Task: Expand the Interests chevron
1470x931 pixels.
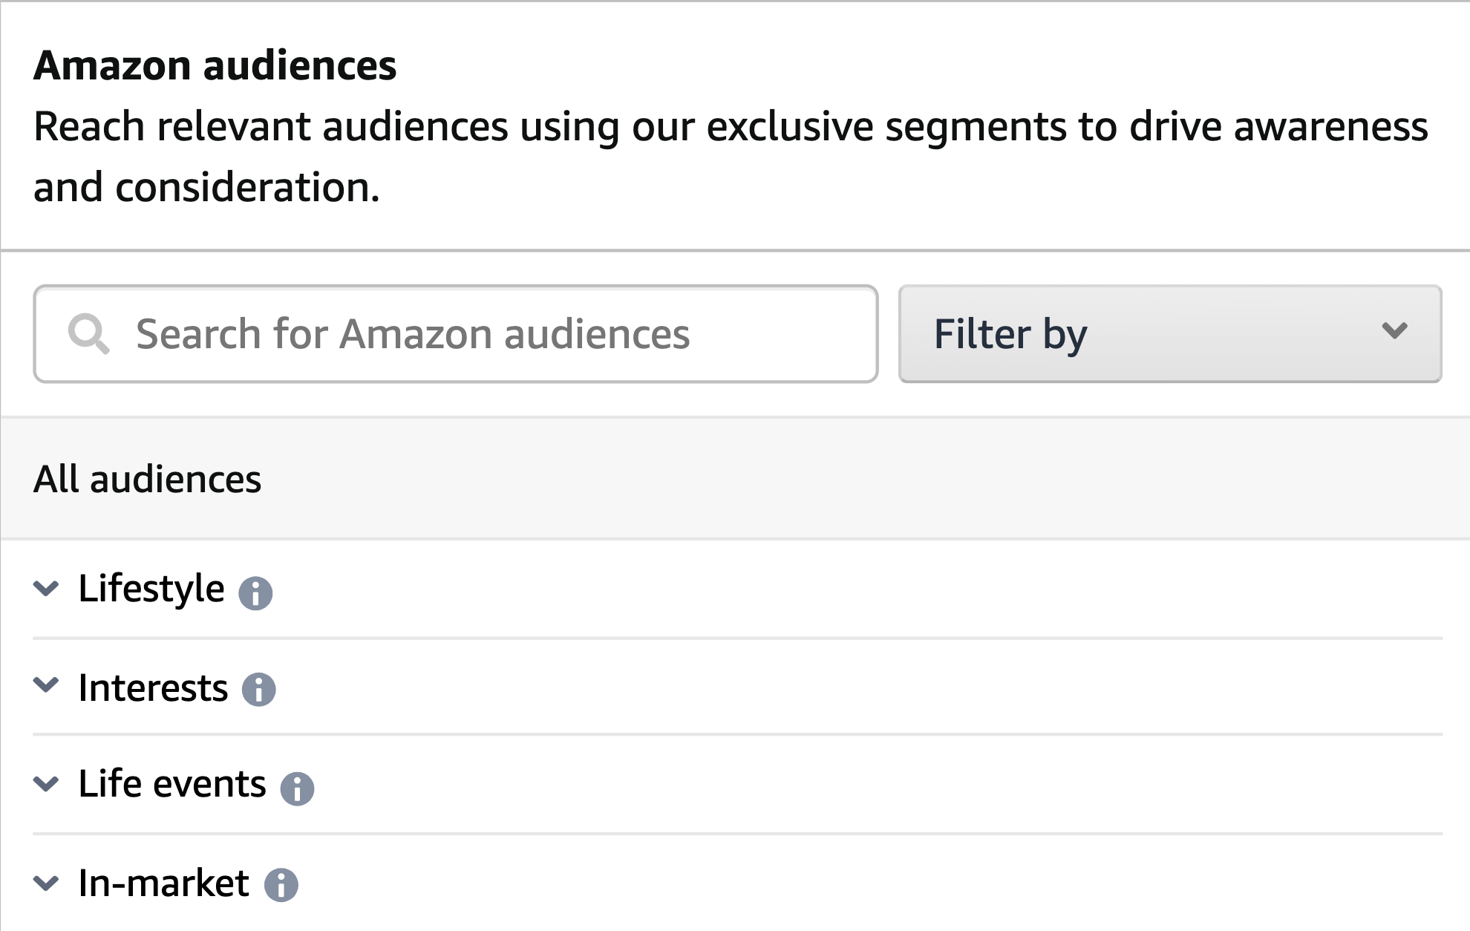Action: pos(46,685)
